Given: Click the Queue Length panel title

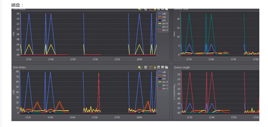Looking at the screenshot, I should [x=182, y=67].
